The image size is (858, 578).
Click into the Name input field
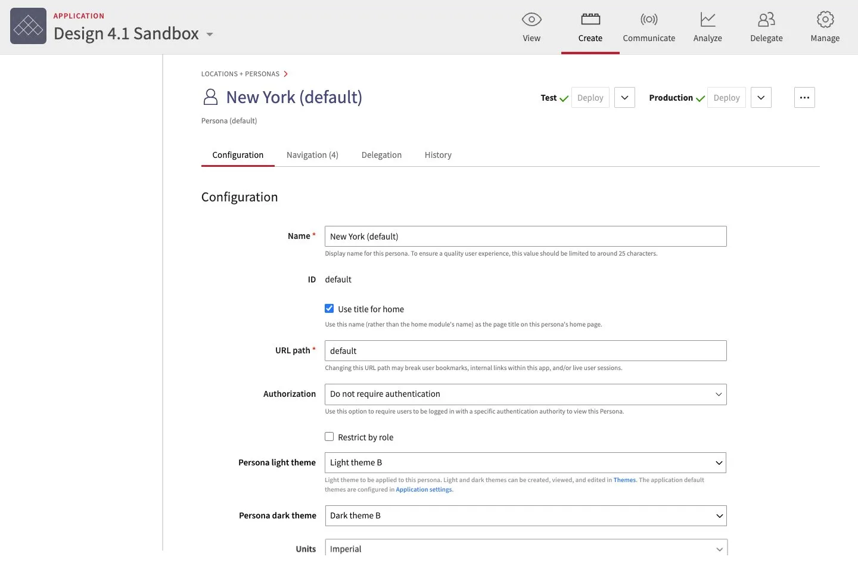526,237
